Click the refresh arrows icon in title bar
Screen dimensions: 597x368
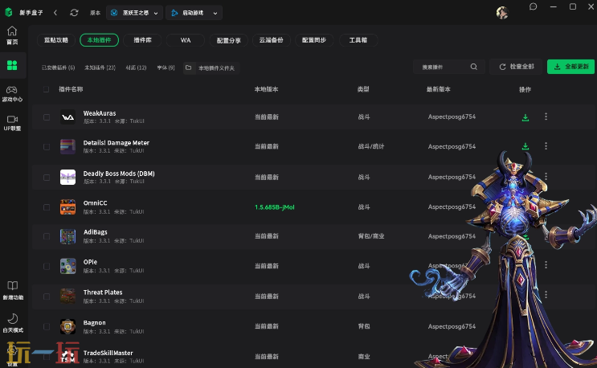(x=74, y=13)
